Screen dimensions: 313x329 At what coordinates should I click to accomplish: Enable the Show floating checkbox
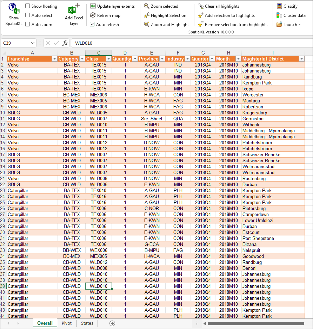click(x=28, y=6)
